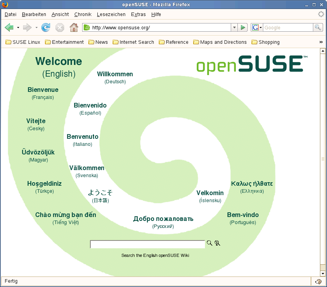
Task: Click the Bienvenue (Français) link
Action: point(43,93)
